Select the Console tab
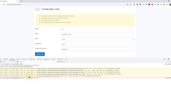This screenshot has width=171, height=96. (12, 59)
